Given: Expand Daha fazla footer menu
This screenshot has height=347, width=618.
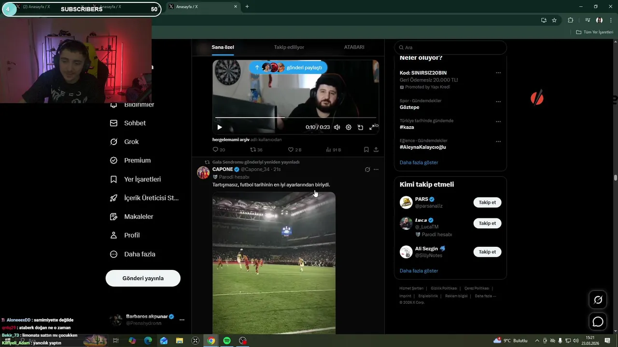Looking at the screenshot, I should click(485, 296).
